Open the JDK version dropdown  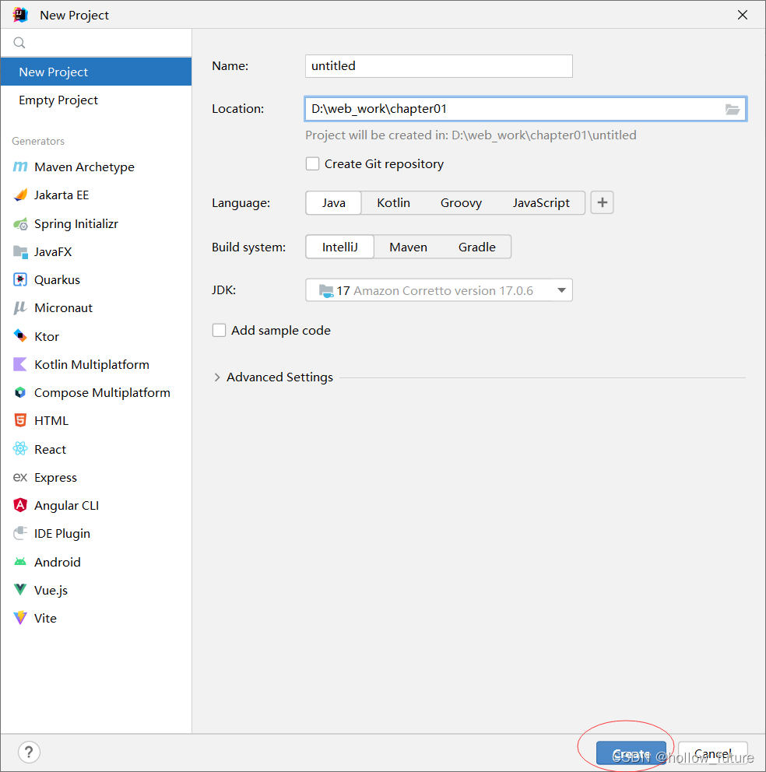(x=439, y=290)
